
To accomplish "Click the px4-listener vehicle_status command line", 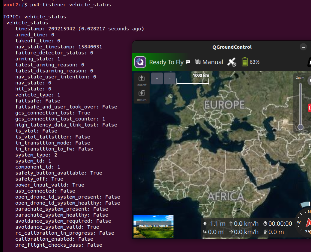I will click(71, 5).
